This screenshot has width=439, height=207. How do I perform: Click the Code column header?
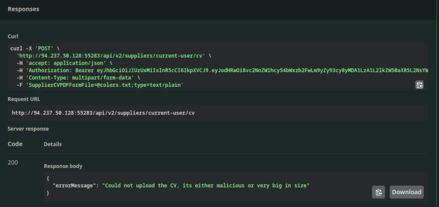(x=15, y=144)
